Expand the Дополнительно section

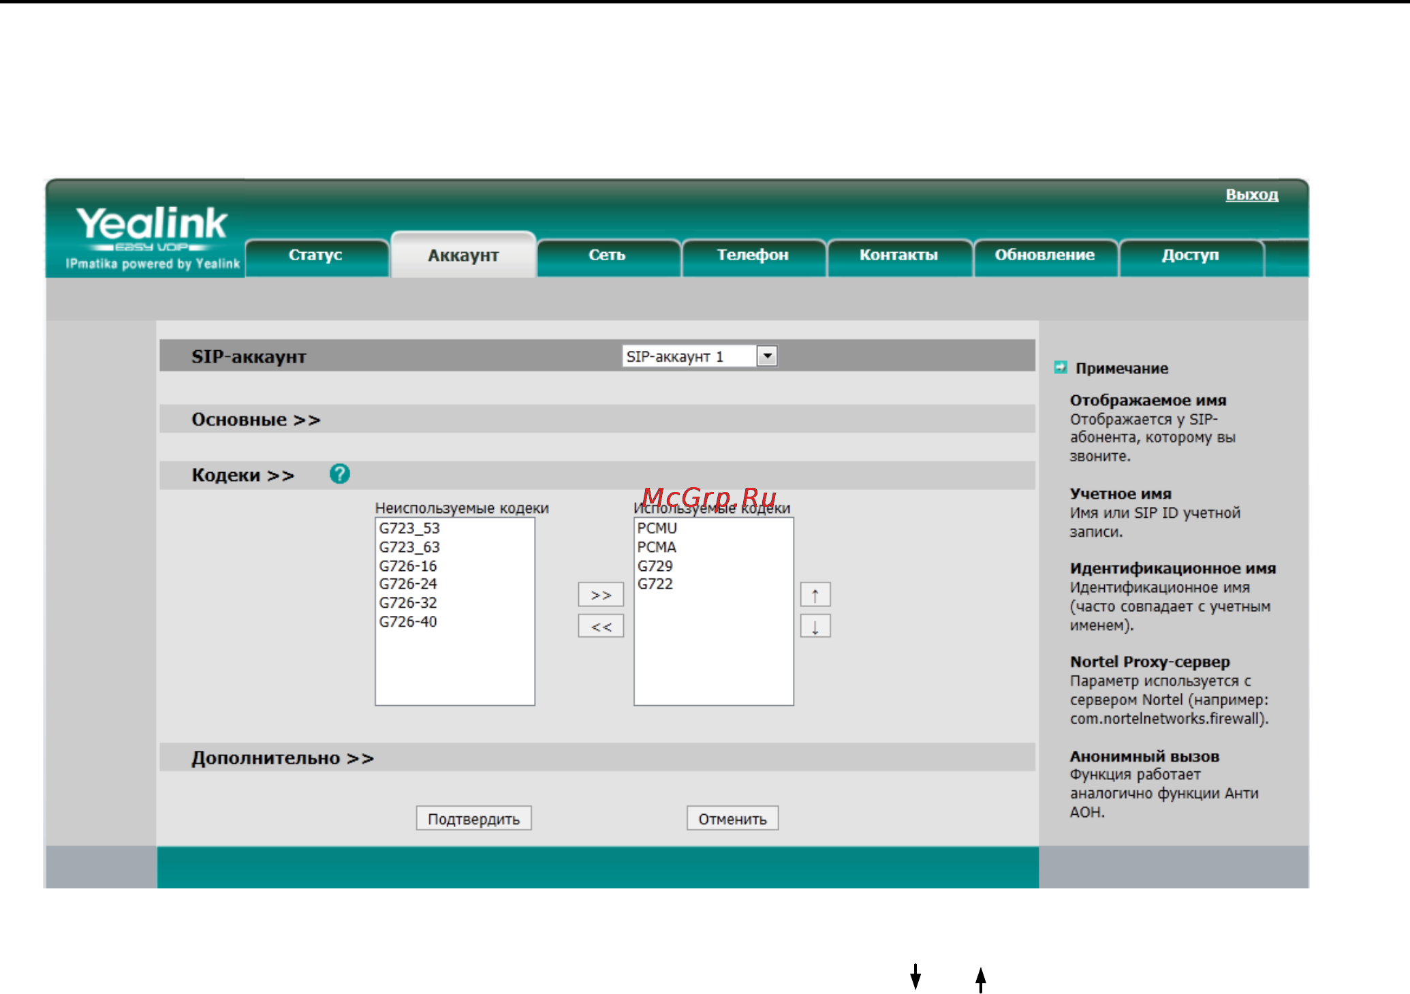[282, 758]
